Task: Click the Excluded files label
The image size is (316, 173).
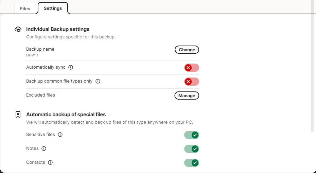Action: coord(40,95)
